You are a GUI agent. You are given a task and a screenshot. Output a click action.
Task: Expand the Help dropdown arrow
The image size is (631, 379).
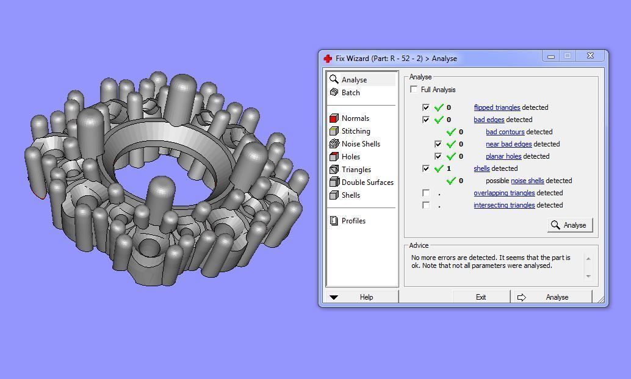[x=334, y=297]
